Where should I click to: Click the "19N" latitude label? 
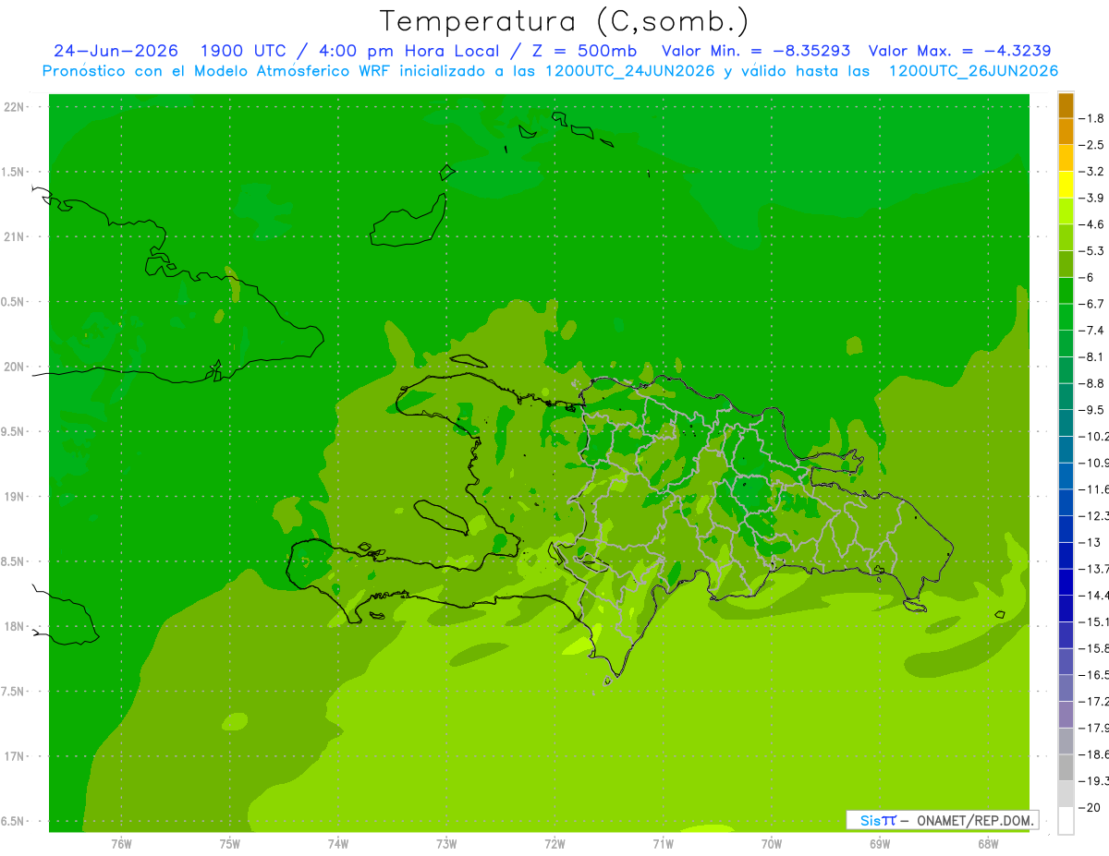(x=13, y=497)
